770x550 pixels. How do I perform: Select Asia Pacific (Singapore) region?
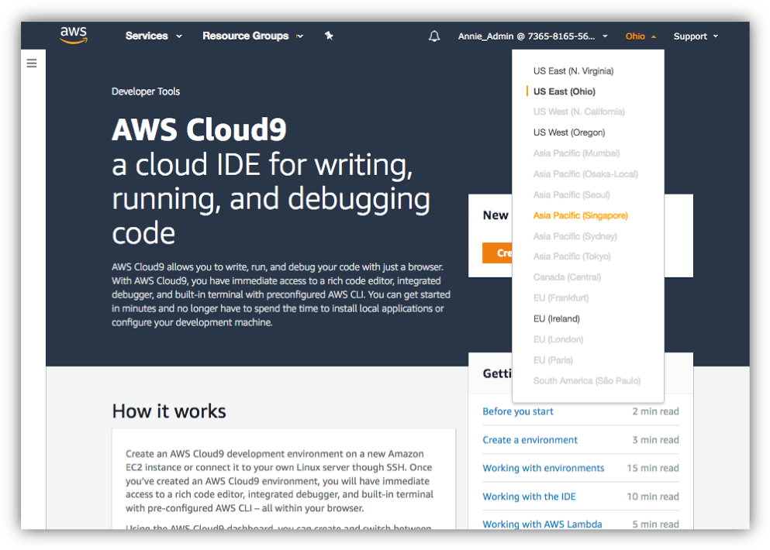[581, 215]
